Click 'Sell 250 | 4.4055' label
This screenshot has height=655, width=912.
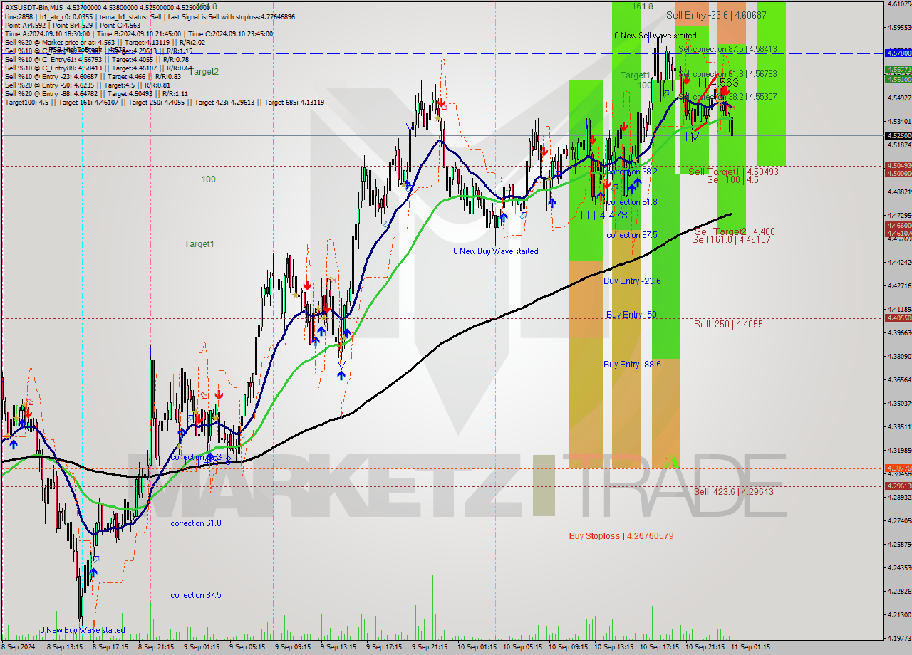(x=728, y=324)
